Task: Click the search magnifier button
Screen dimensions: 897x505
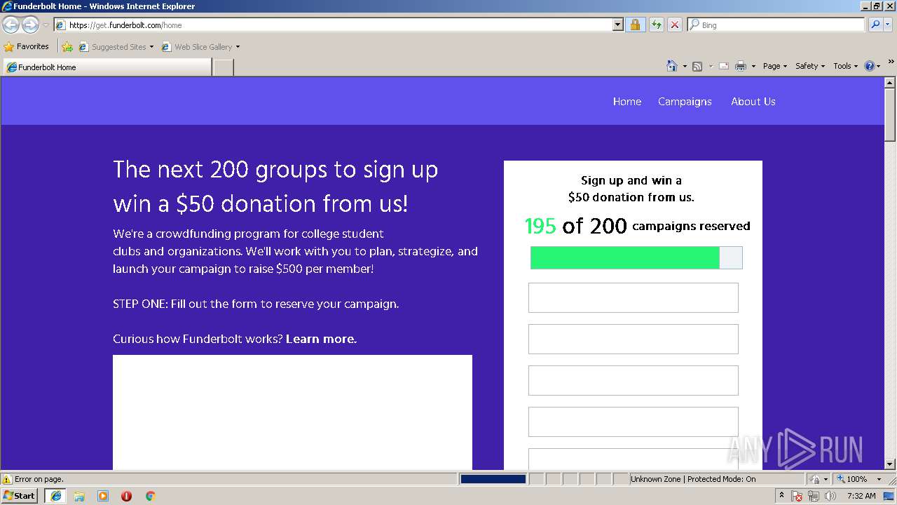Action: click(875, 25)
